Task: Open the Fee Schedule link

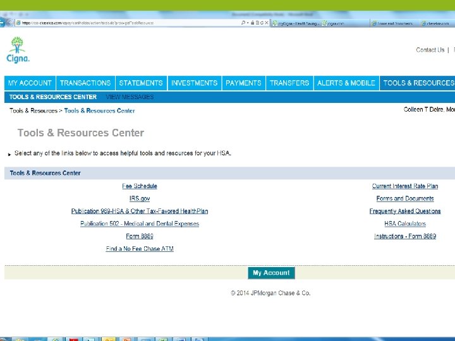Action: [x=140, y=186]
